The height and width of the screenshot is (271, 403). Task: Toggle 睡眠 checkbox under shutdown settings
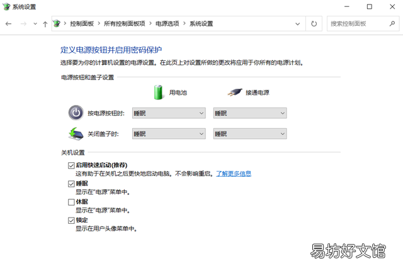click(x=71, y=184)
